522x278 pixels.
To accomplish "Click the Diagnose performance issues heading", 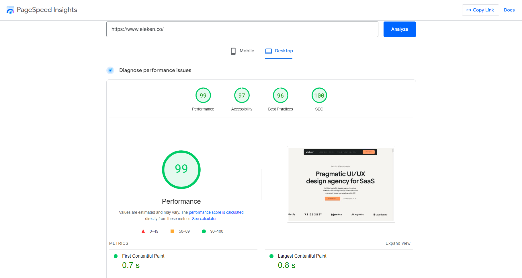I will [x=155, y=70].
